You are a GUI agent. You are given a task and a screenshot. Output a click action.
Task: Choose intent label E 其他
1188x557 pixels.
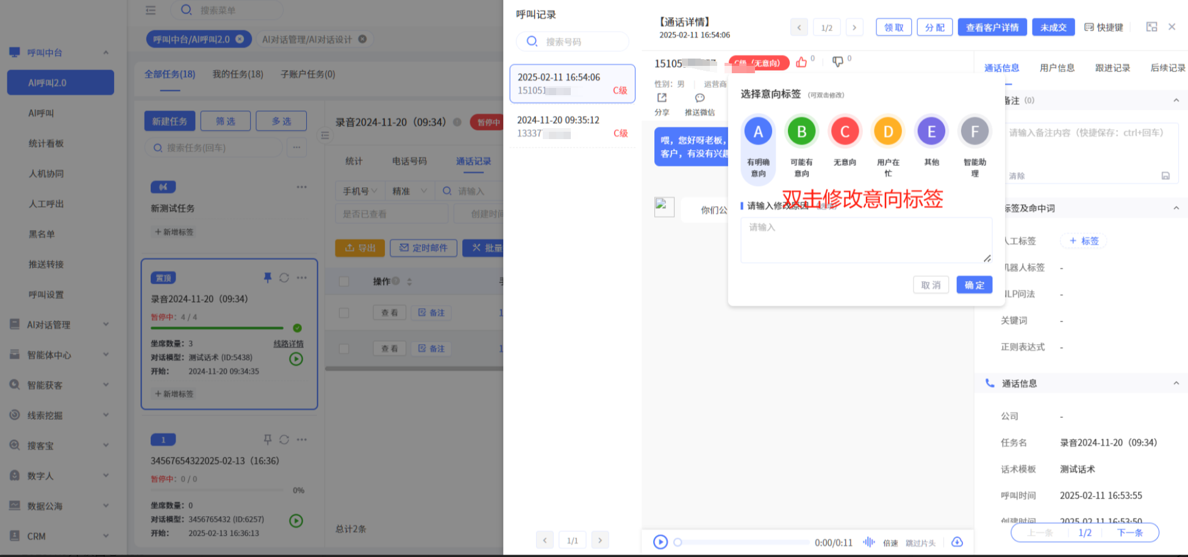(931, 132)
